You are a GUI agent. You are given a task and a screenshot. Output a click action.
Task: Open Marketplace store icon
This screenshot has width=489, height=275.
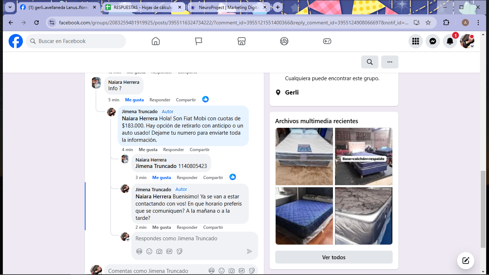[242, 41]
